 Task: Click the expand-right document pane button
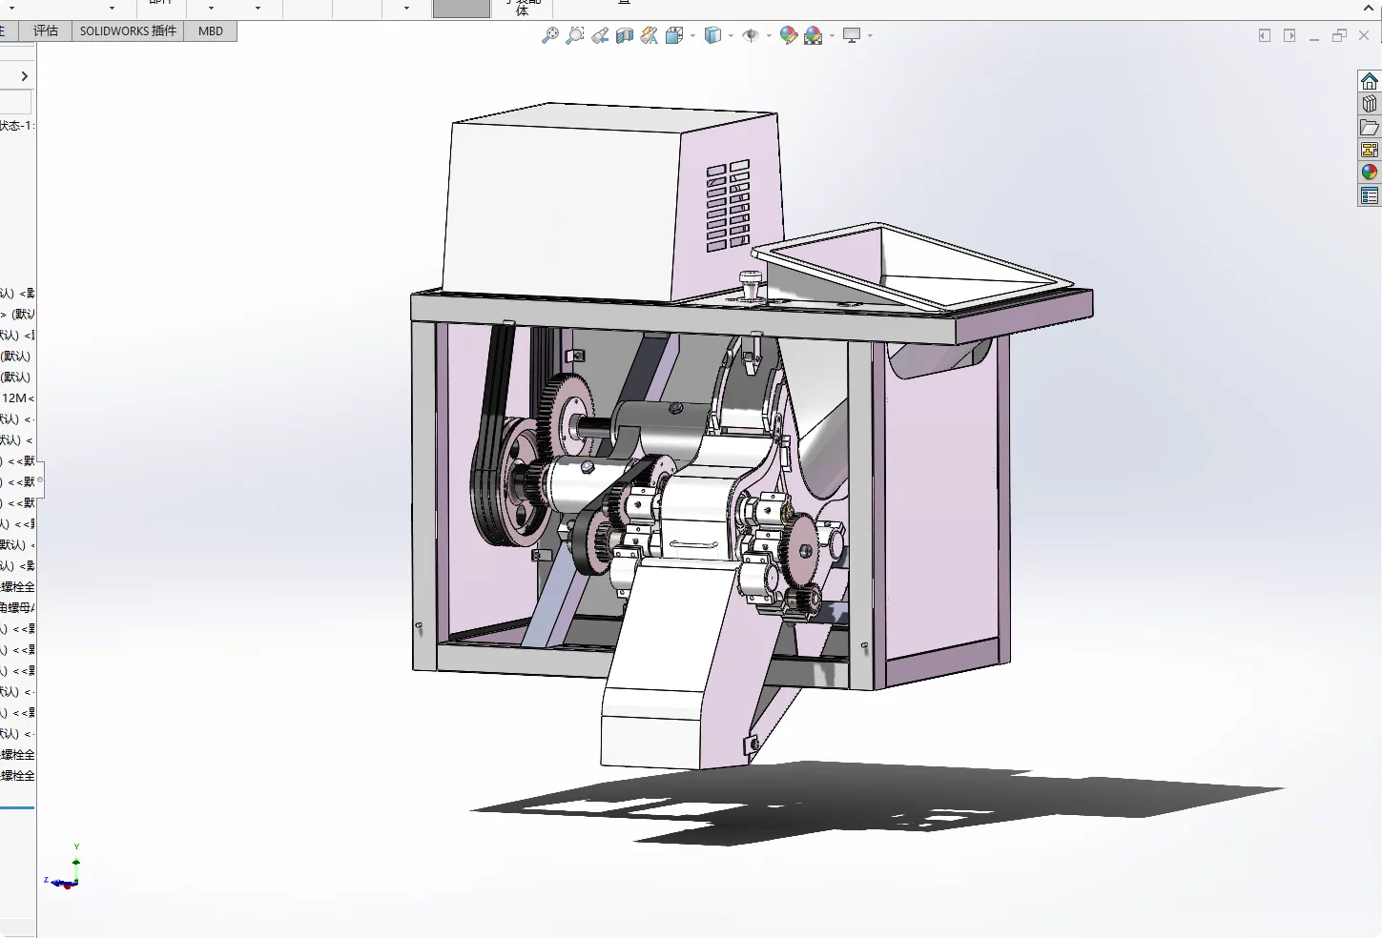tap(1289, 35)
